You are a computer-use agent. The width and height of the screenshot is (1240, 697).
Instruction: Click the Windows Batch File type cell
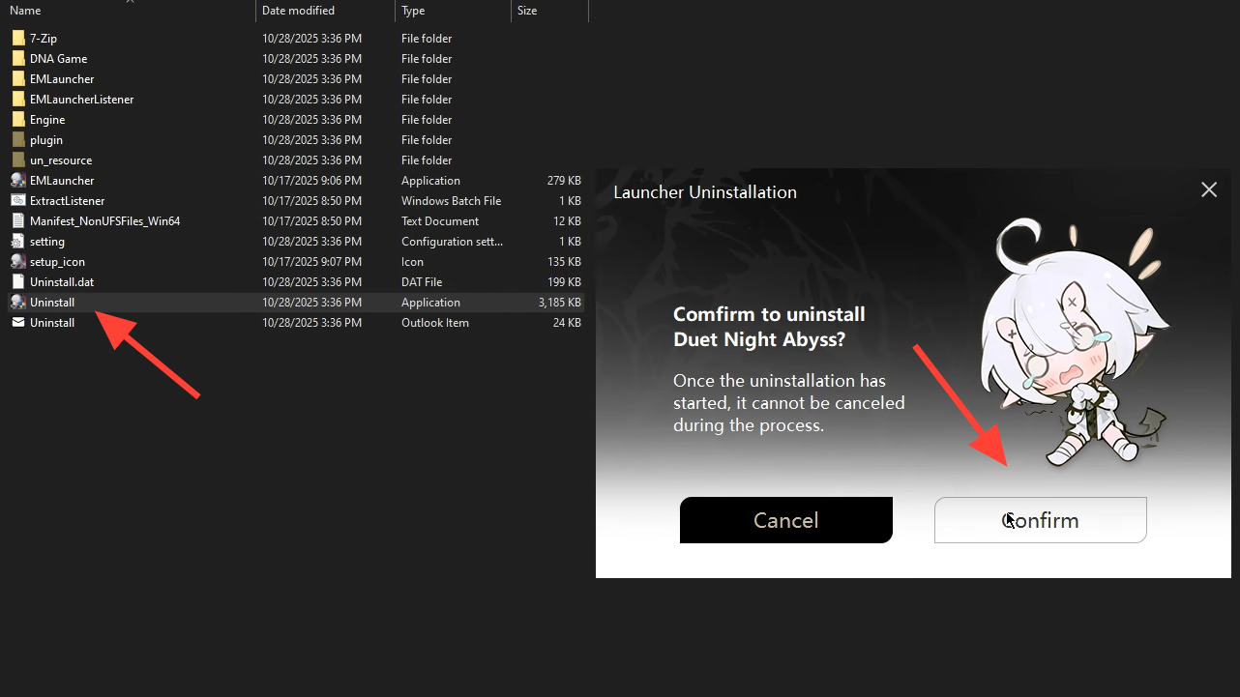tap(452, 201)
